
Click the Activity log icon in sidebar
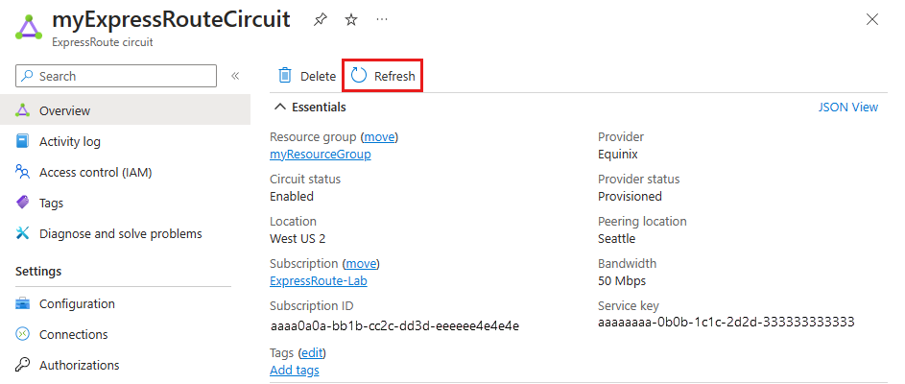coord(23,141)
